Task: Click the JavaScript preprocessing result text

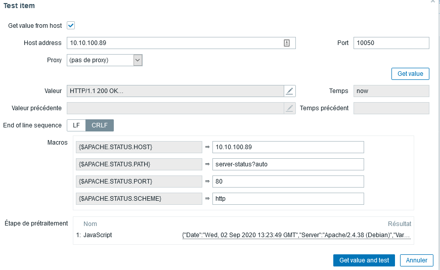Action: 296,235
